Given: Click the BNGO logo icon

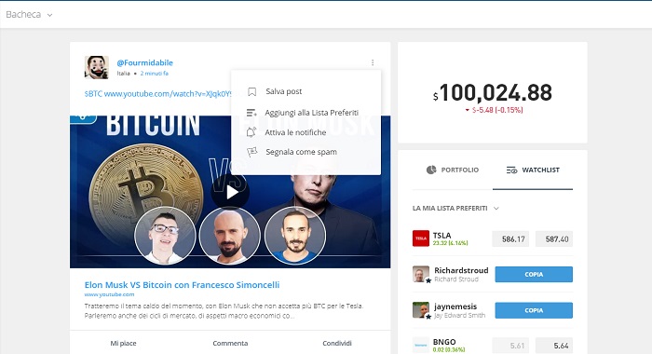Looking at the screenshot, I should point(421,346).
